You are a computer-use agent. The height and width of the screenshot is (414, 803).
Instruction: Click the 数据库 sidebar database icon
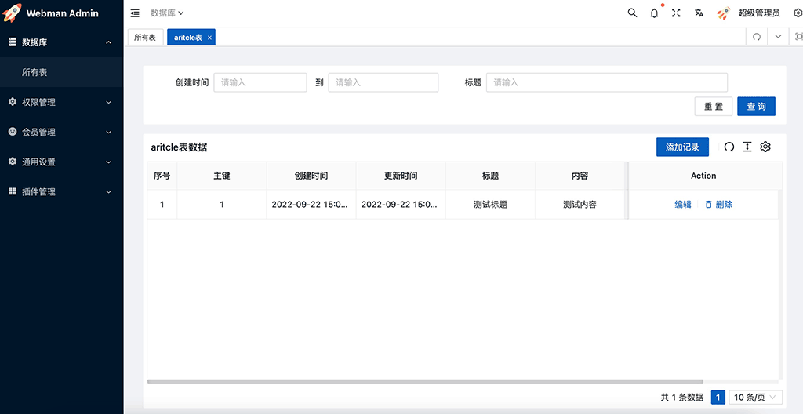click(13, 42)
